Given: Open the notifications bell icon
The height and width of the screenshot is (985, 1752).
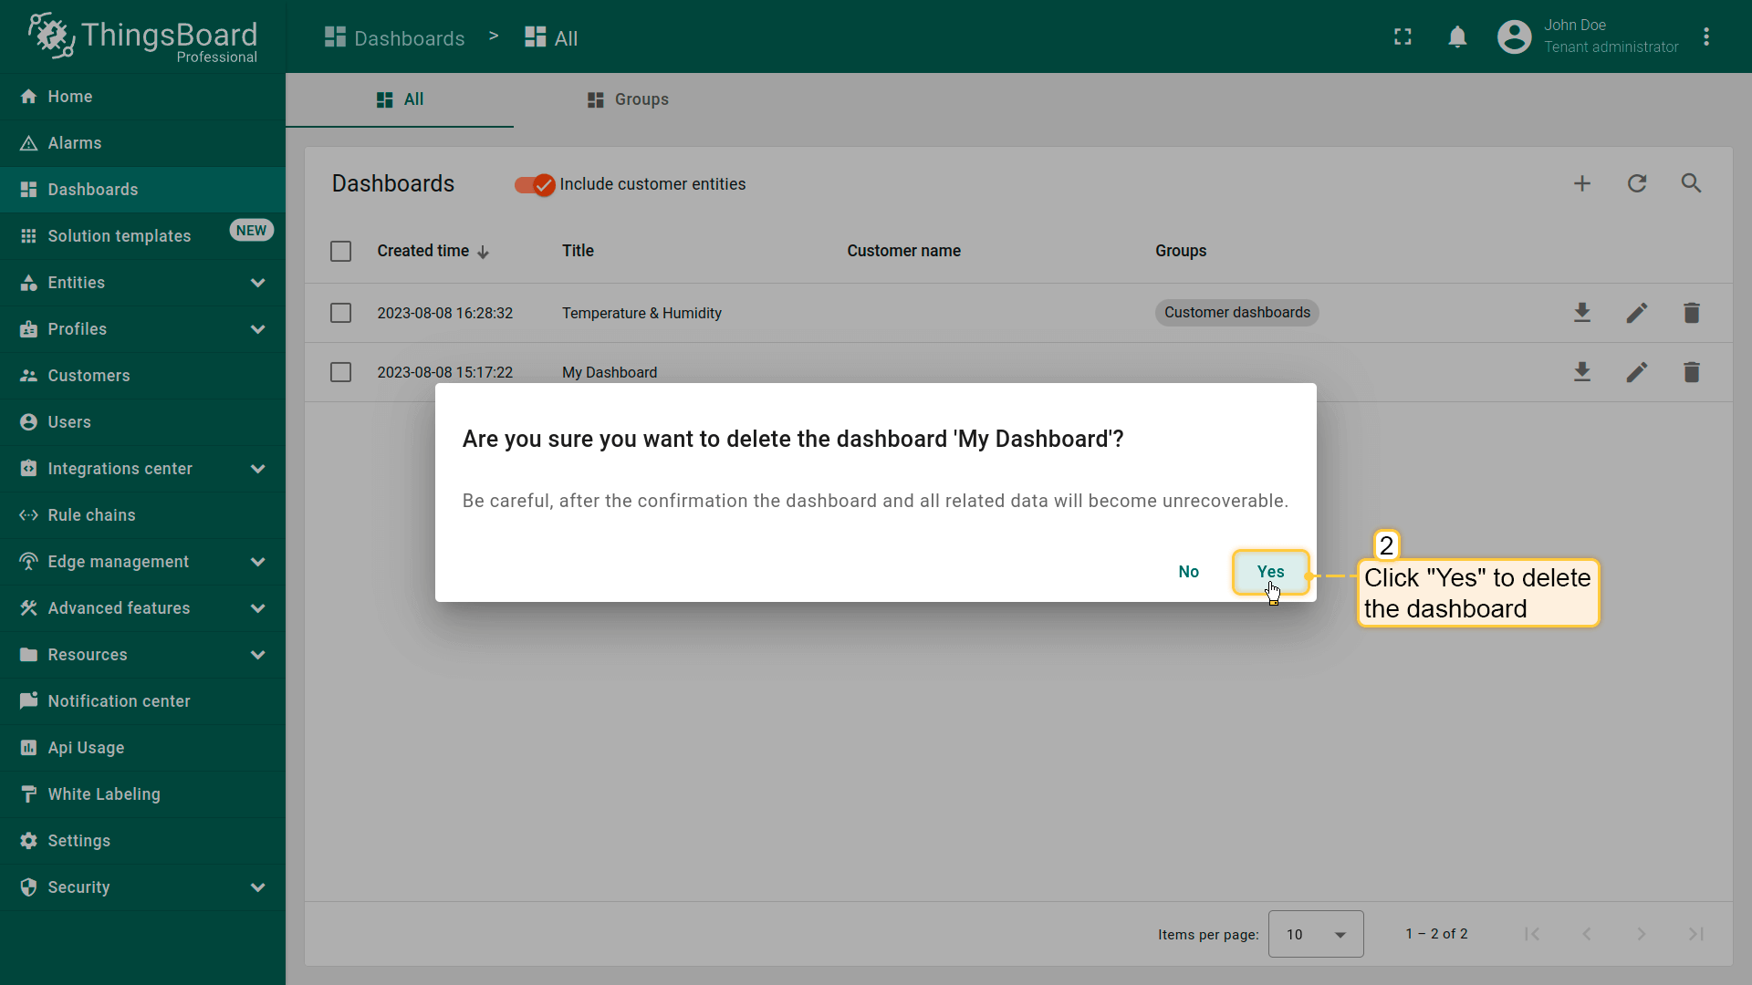Looking at the screenshot, I should pos(1457,37).
